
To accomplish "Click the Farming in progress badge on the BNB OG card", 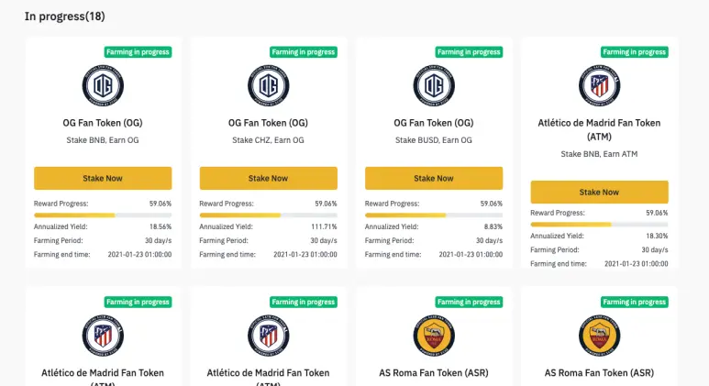I will 138,52.
